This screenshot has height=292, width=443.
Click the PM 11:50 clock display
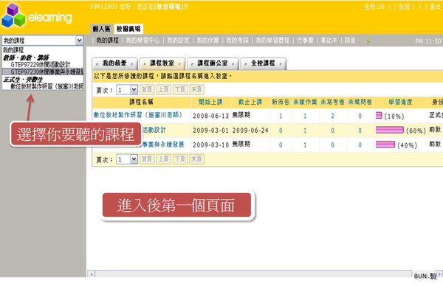coord(428,41)
